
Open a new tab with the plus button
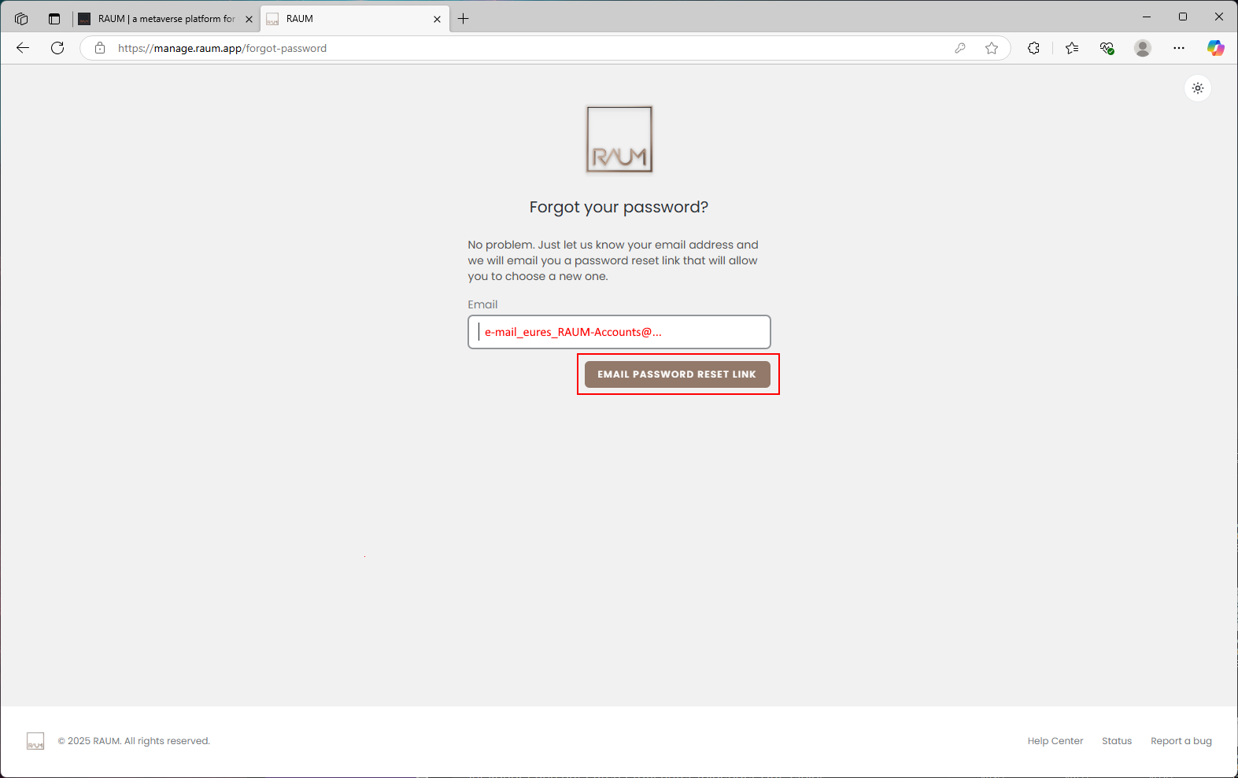464,19
